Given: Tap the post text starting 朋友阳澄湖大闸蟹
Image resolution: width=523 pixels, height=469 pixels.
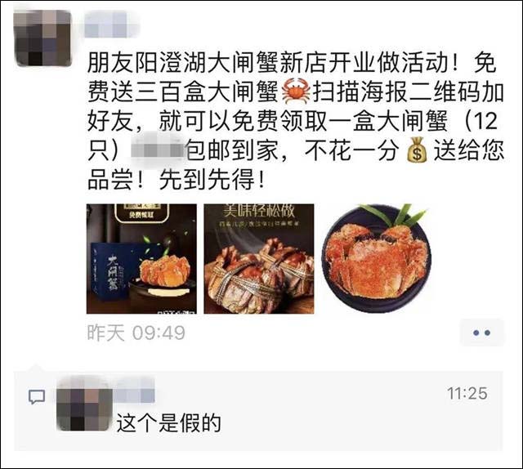Looking at the screenshot, I should tap(296, 121).
